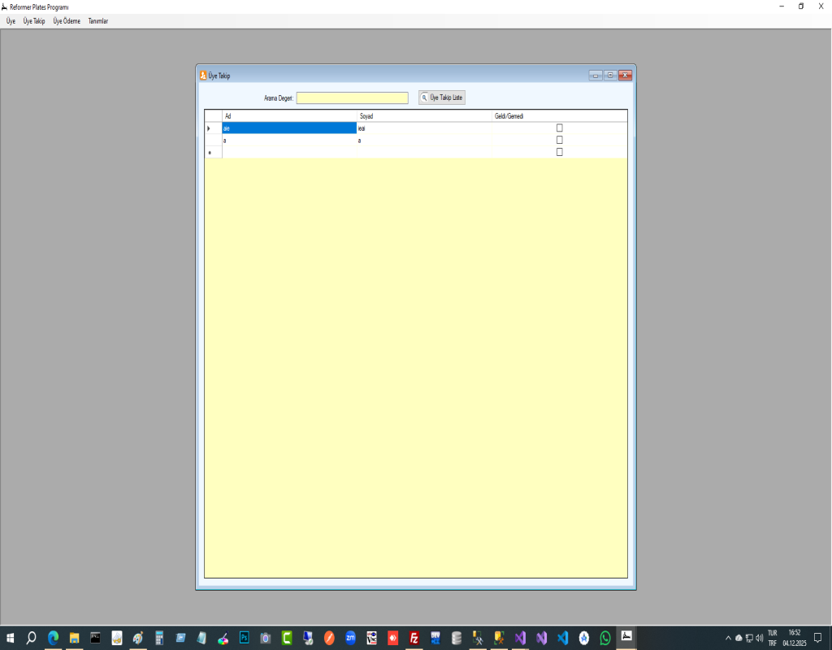Open File Explorer from the taskbar
832x650 pixels.
pos(74,638)
